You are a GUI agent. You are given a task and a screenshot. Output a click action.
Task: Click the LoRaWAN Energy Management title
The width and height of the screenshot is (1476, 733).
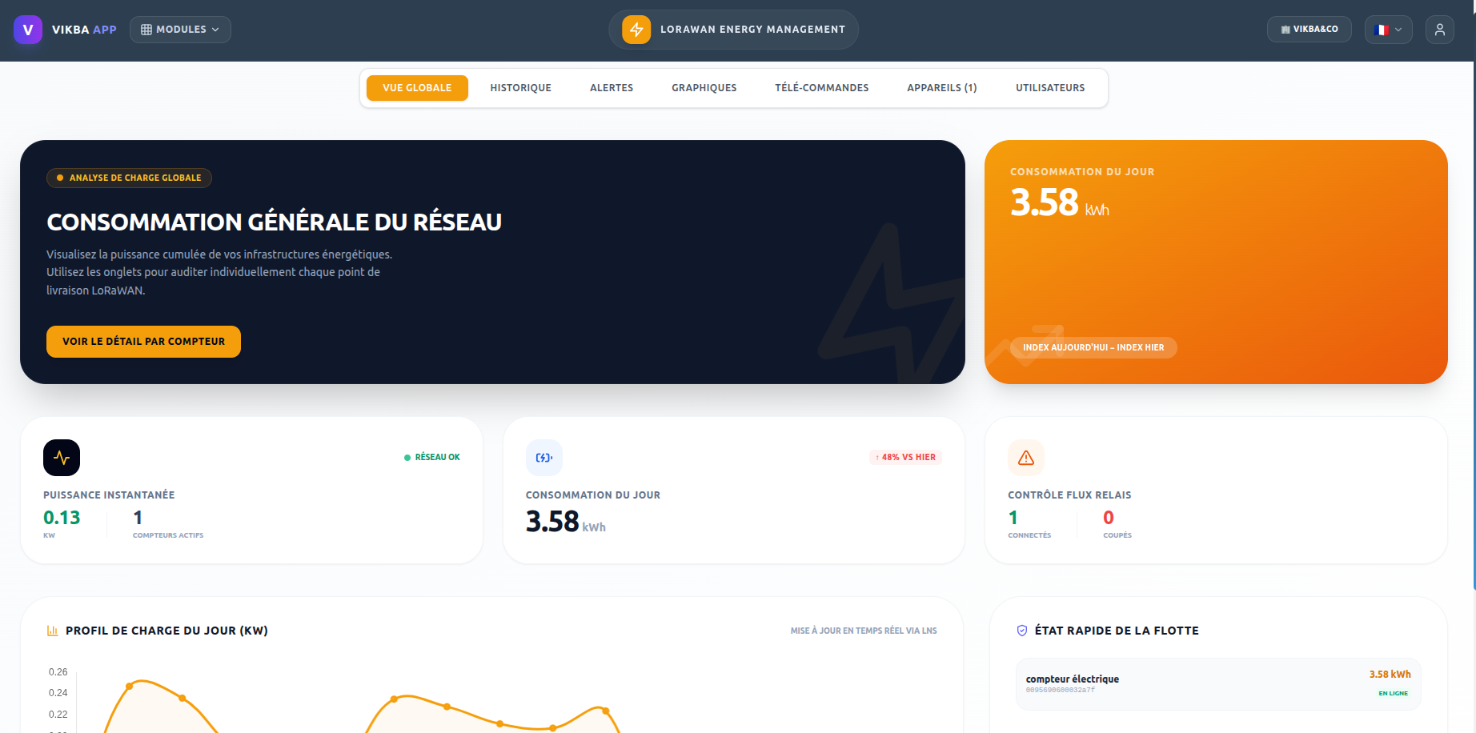coord(752,30)
